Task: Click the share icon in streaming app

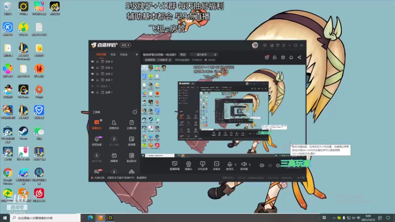Action: (299, 57)
